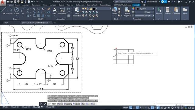195x110 pixels.
Task: Expand the Properties panel
Action: pyautogui.click(x=138, y=19)
